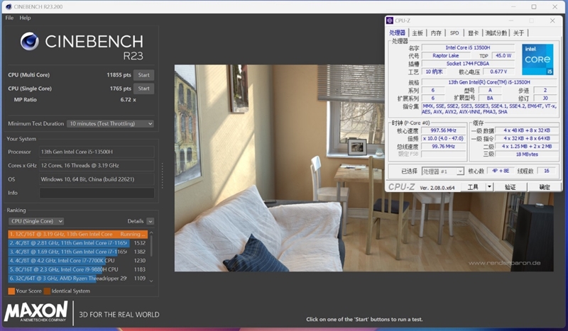Switch to the SPD tab in CPU-Z
Image resolution: width=568 pixels, height=331 pixels.
click(454, 33)
